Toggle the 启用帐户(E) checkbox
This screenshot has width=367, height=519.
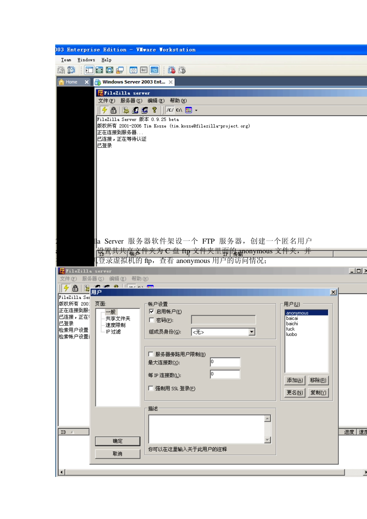click(x=151, y=311)
